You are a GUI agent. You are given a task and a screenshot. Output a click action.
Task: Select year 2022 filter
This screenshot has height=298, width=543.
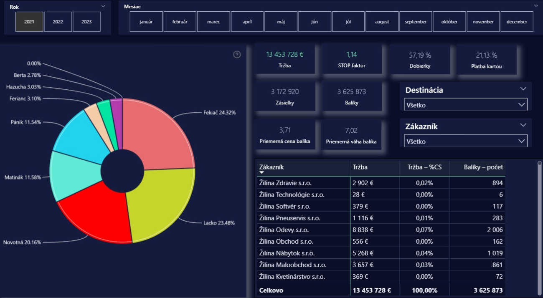(58, 22)
